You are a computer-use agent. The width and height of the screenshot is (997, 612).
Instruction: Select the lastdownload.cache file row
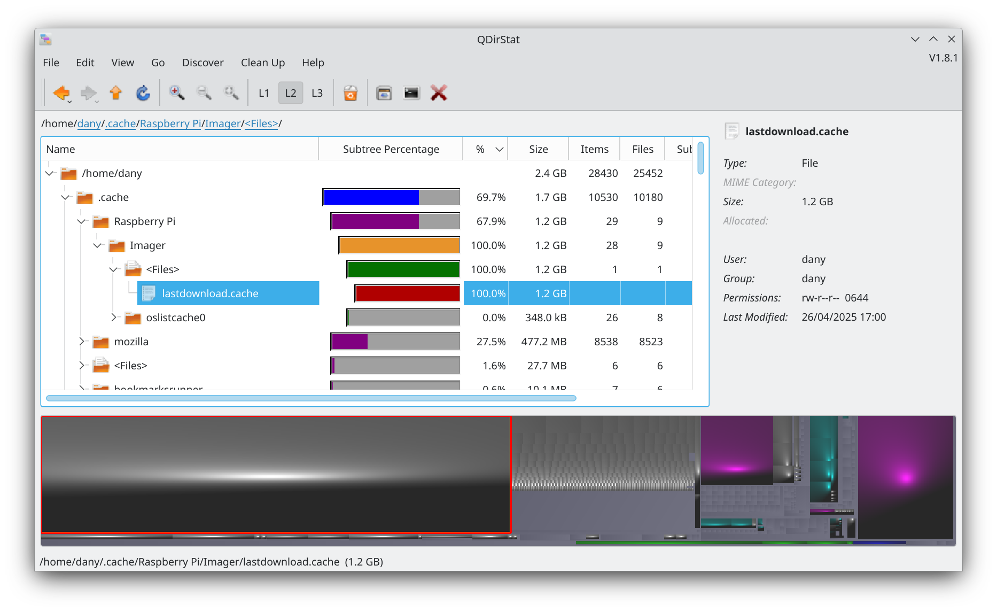(x=367, y=293)
